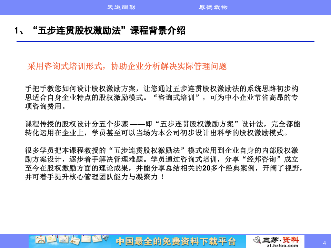Image resolution: width=331 pixels, height=248 pixels.
Task: Click the 三茅·资料 logo
Action: tap(276, 240)
